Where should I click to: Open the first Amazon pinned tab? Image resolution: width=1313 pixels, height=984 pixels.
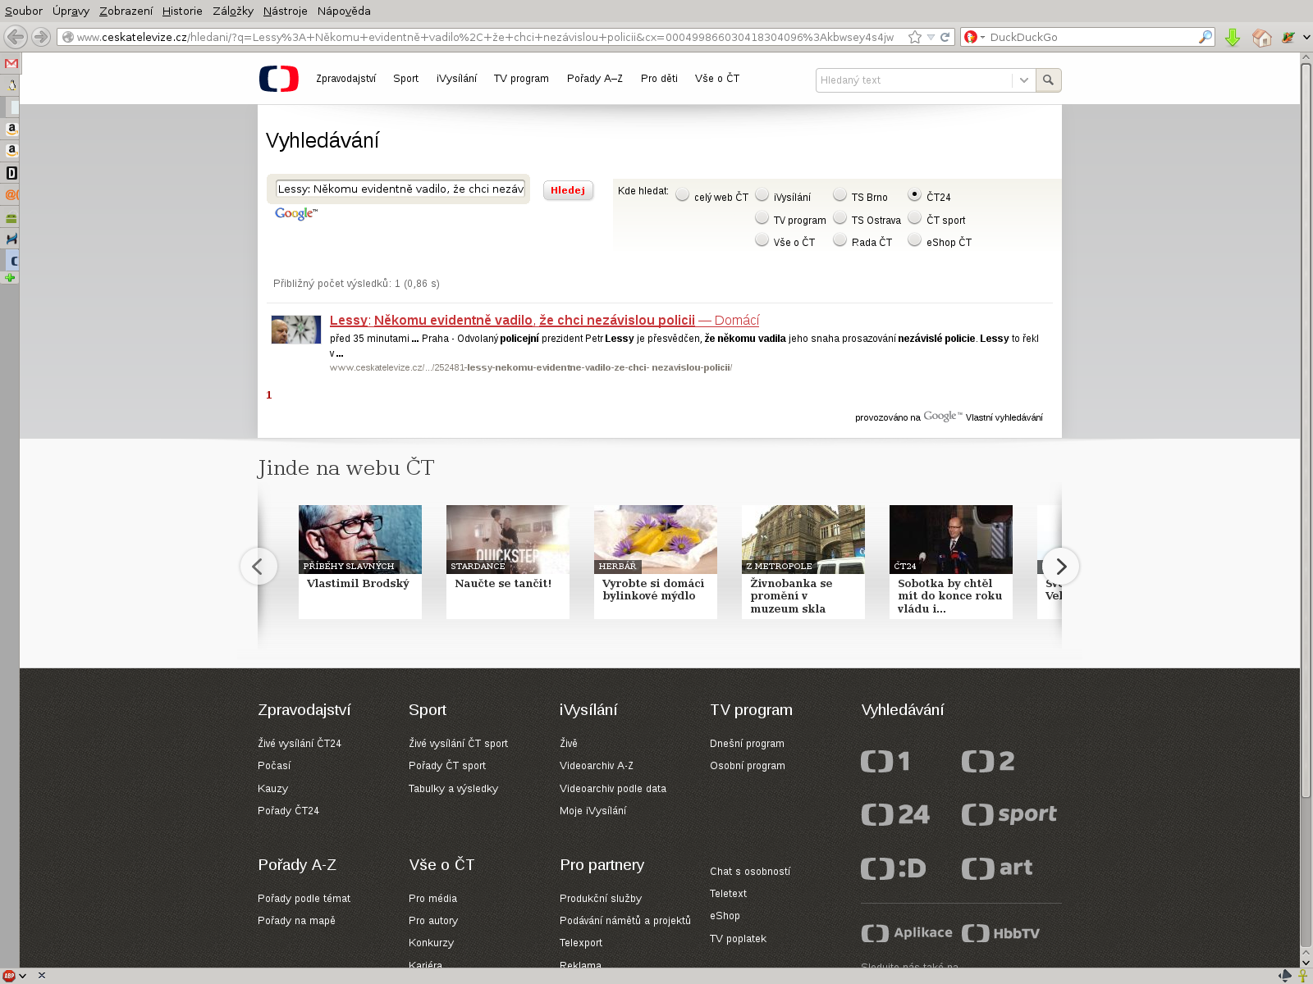coord(11,129)
